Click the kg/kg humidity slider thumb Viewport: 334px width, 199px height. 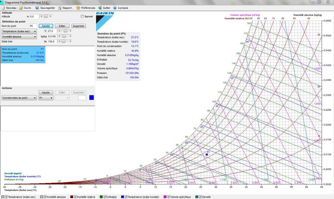[64, 36]
